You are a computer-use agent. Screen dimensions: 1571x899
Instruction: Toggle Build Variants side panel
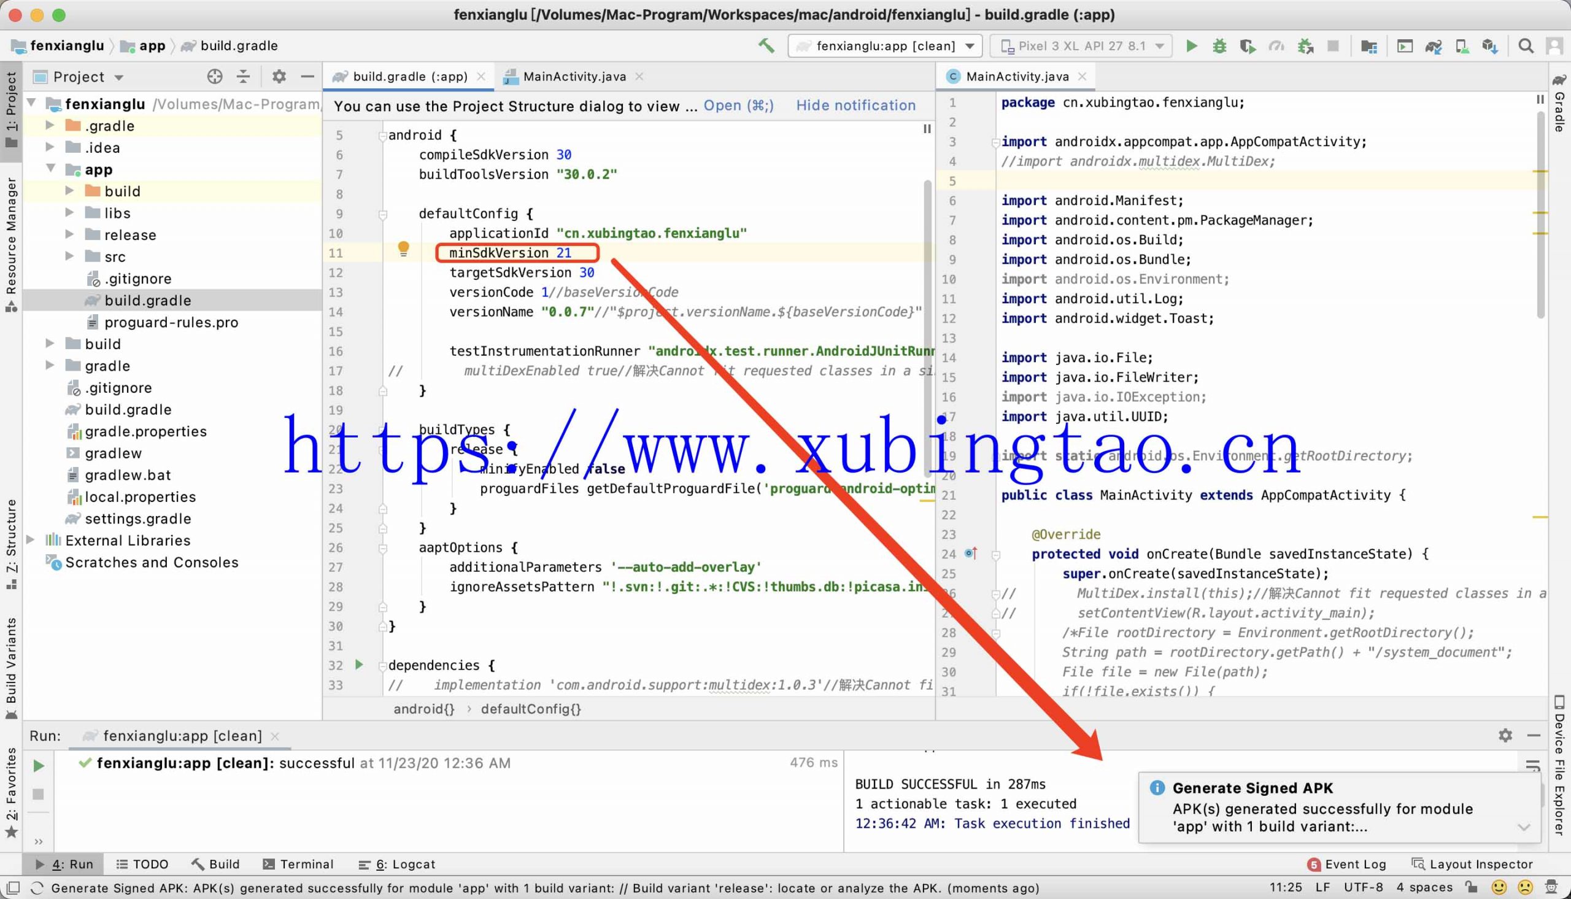[11, 668]
